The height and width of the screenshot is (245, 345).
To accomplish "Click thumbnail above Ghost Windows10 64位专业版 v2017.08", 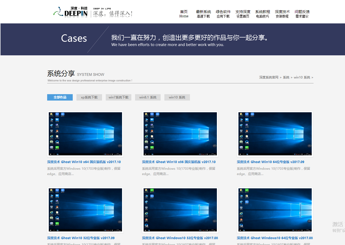I will click(x=275, y=210).
